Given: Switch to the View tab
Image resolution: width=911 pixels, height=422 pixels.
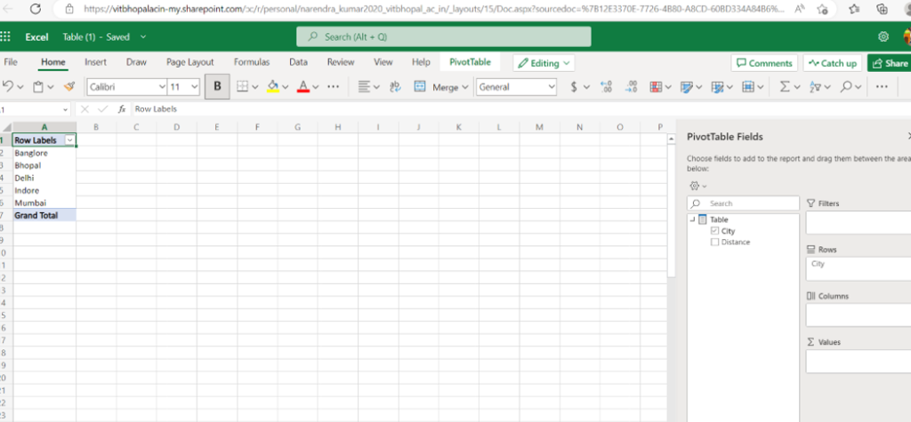Looking at the screenshot, I should click(x=383, y=62).
